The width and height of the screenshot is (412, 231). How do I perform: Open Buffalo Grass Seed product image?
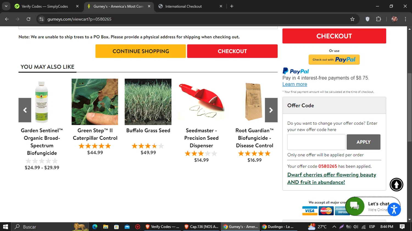coord(148,102)
